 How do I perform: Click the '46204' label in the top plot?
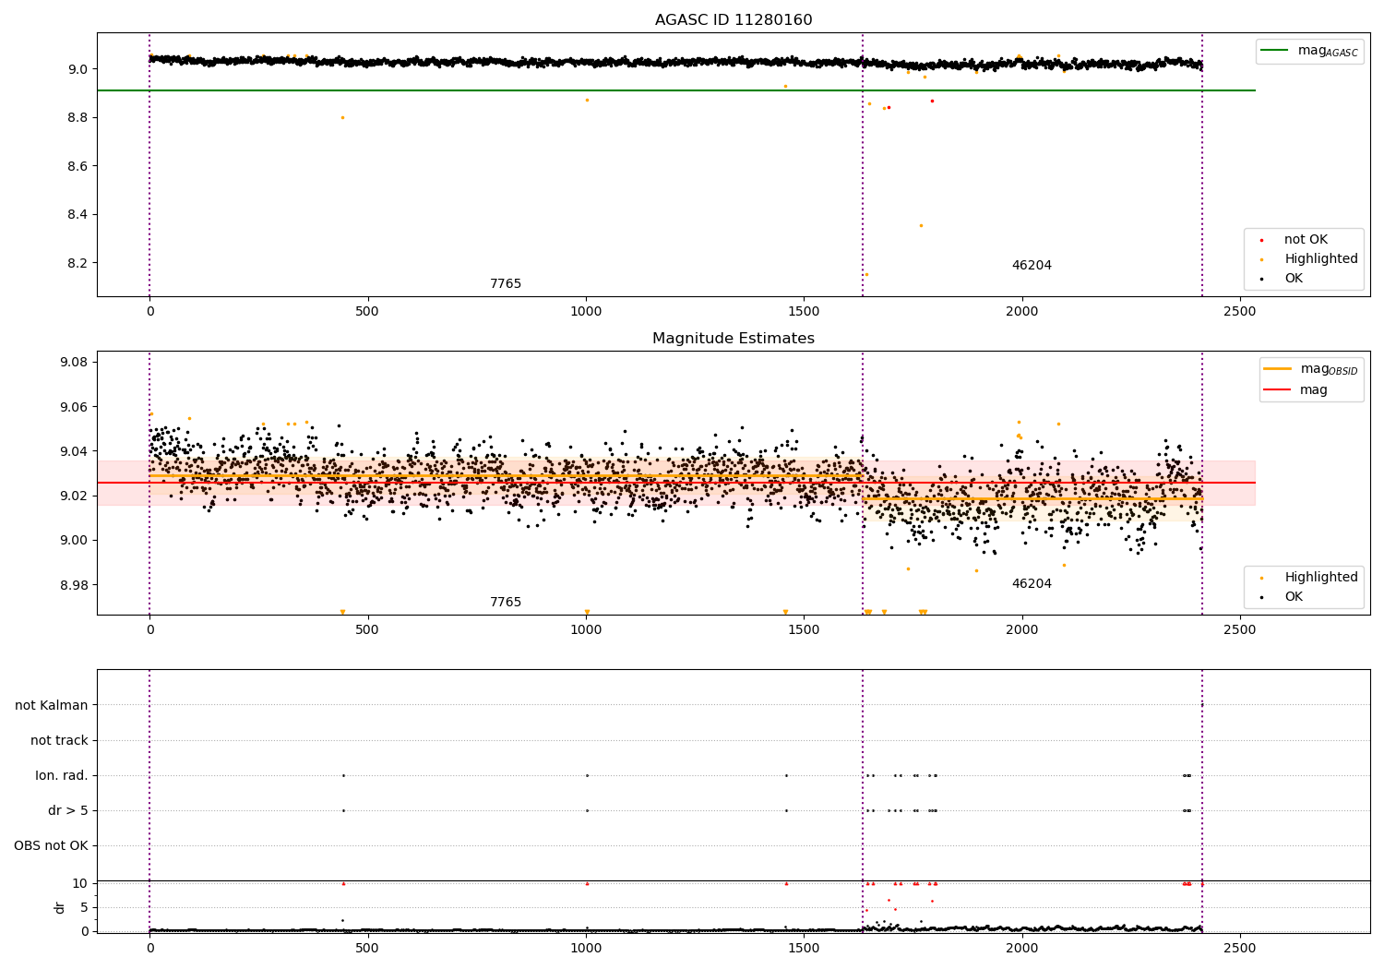tap(1032, 266)
